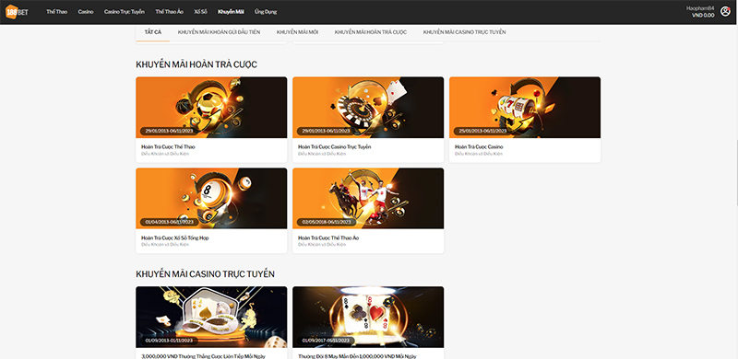The height and width of the screenshot is (359, 738).
Task: Select the Xổ Số menu item
Action: pyautogui.click(x=200, y=12)
